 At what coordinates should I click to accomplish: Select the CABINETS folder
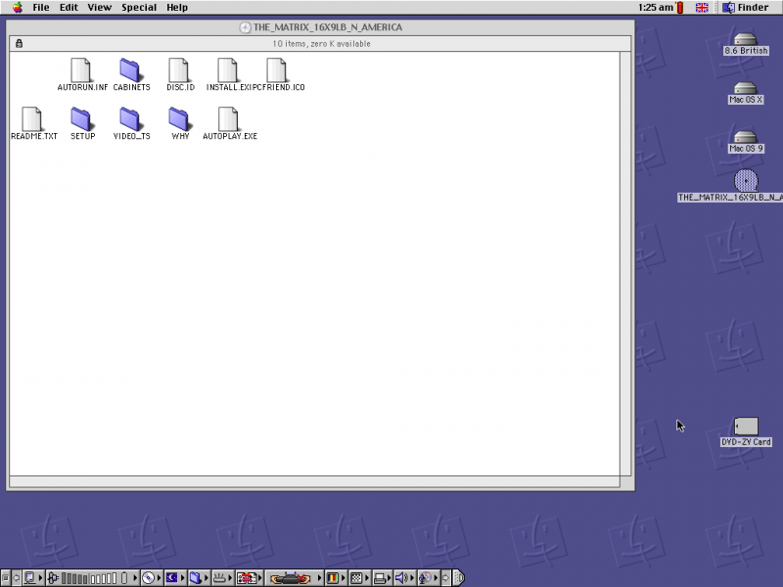(131, 69)
